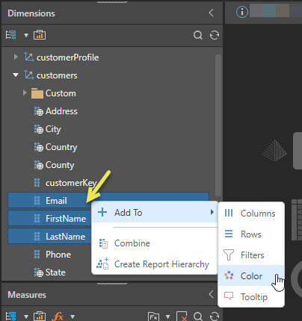This screenshot has height=321, width=302.
Task: Click the search icon in Dimensions panel
Action: 198,35
